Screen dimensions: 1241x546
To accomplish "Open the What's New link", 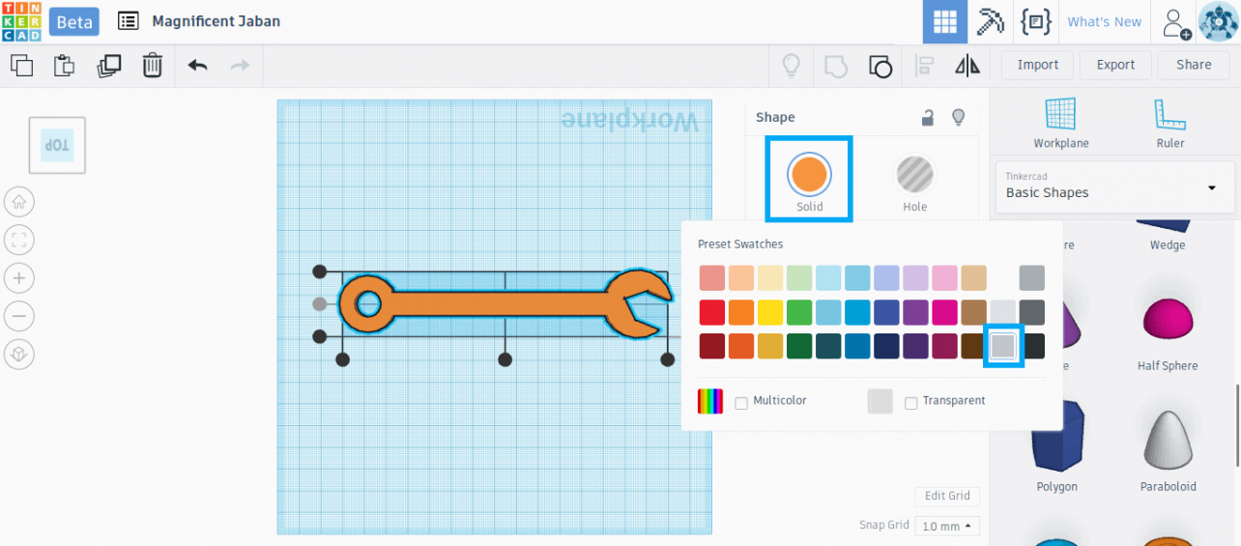I will click(x=1104, y=22).
